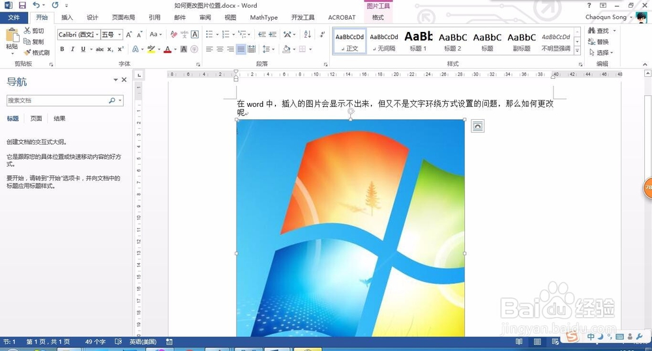
Task: Increase paragraph indent
Action: point(273,35)
